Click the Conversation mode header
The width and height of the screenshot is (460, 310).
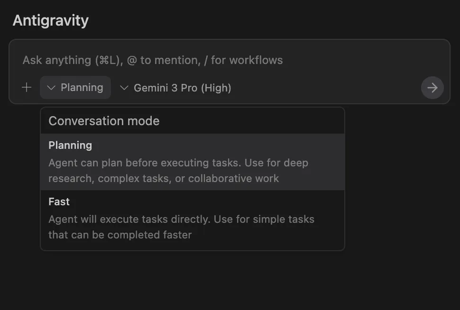[104, 121]
